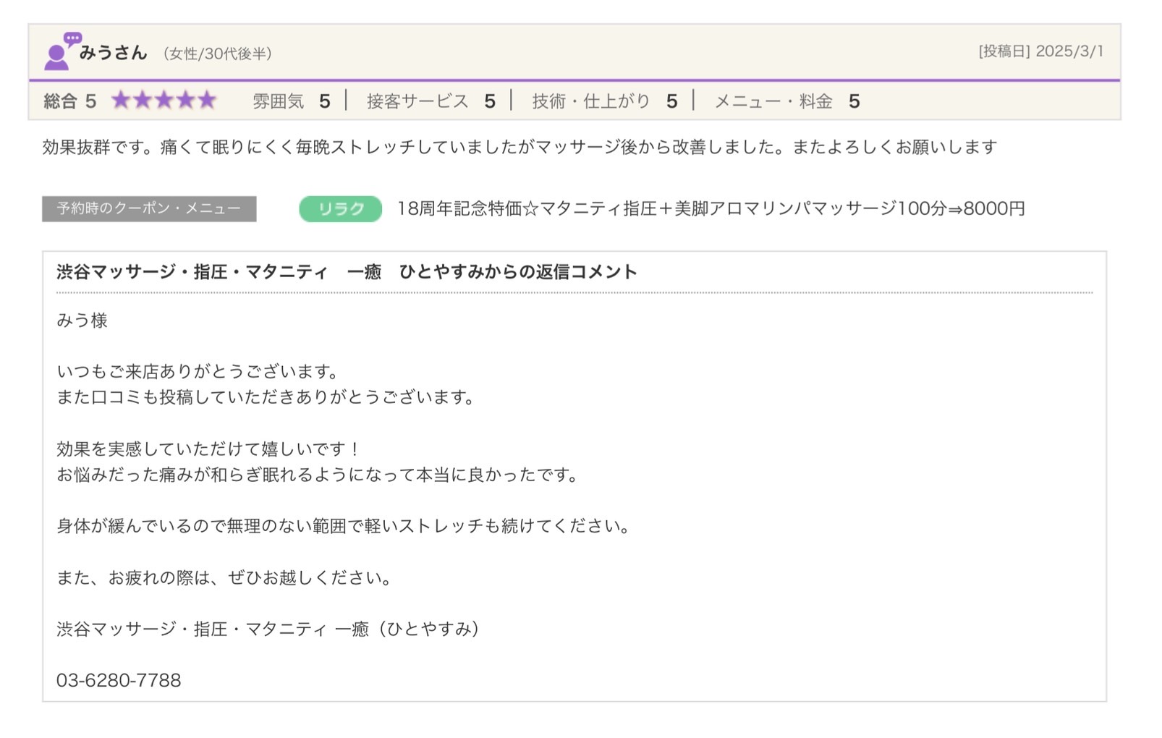Click the reply header ひとやすみからの返信コメント
Screen dimensions: 1162x738
click(x=347, y=271)
